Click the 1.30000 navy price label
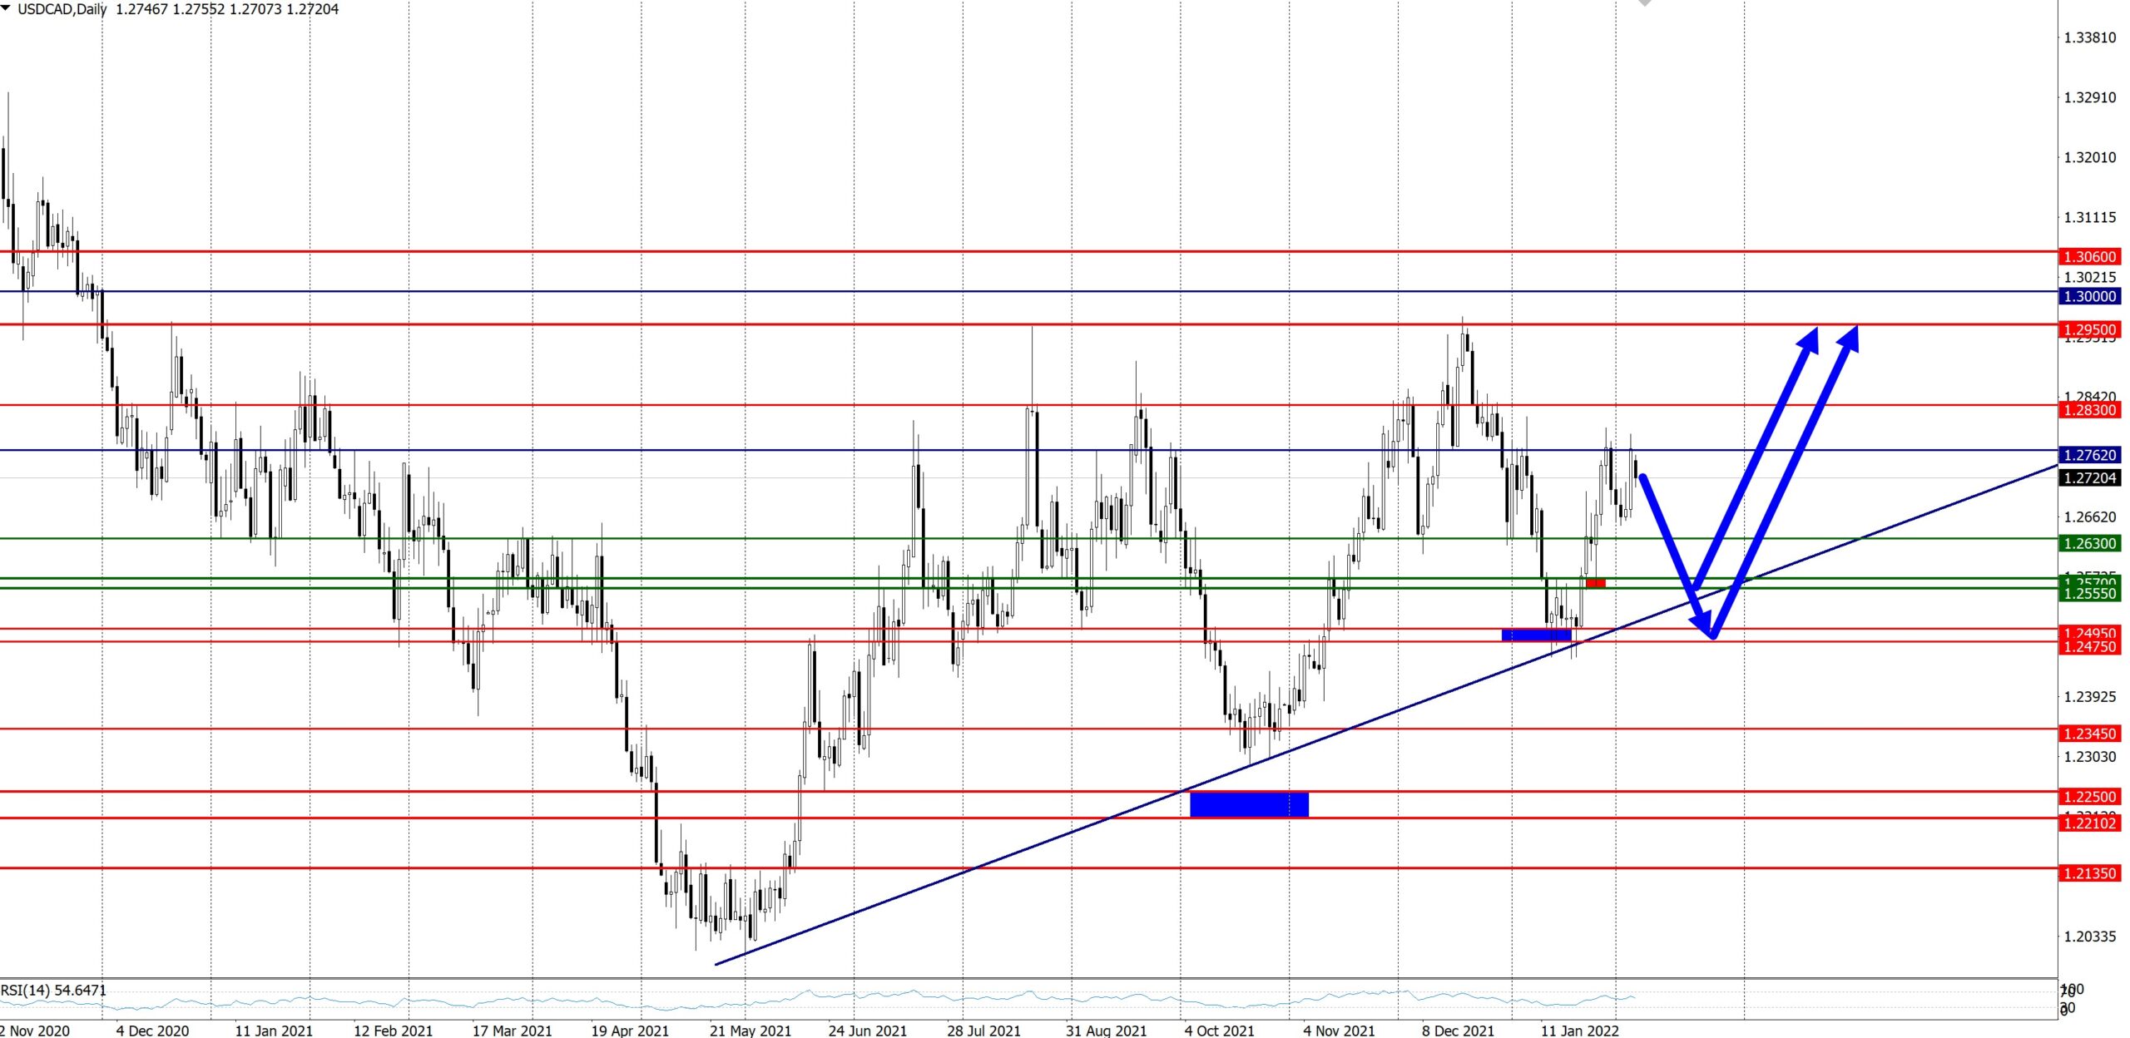 [x=2090, y=296]
